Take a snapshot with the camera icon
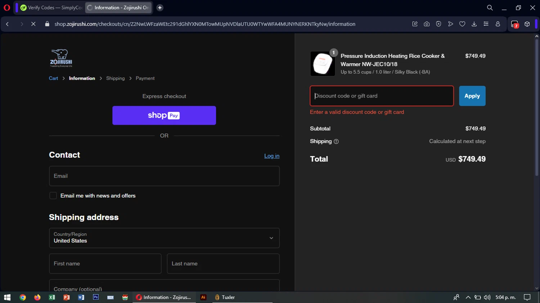The image size is (540, 303). (x=427, y=24)
